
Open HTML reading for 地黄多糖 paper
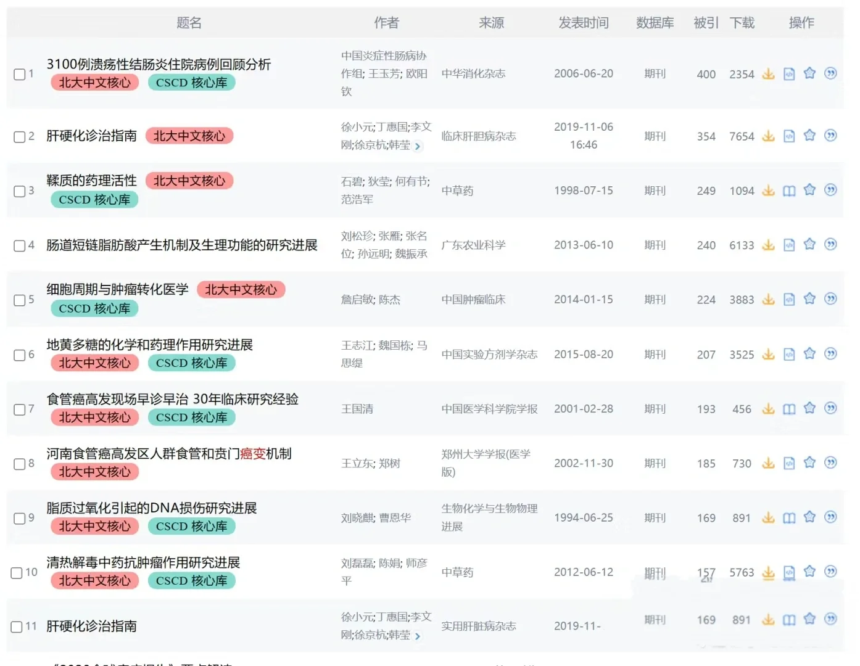point(789,354)
